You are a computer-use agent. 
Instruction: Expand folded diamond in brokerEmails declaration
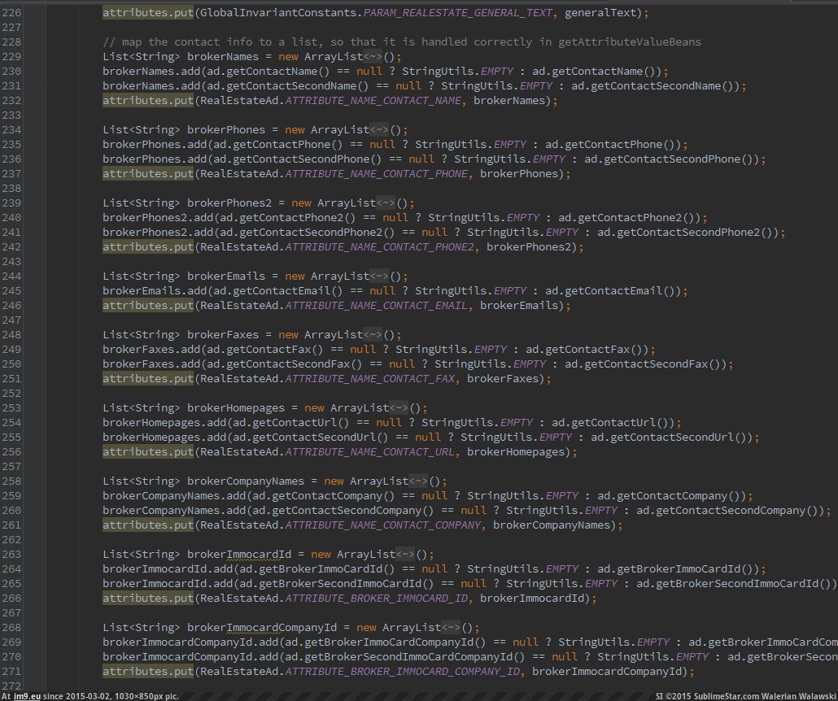point(372,276)
